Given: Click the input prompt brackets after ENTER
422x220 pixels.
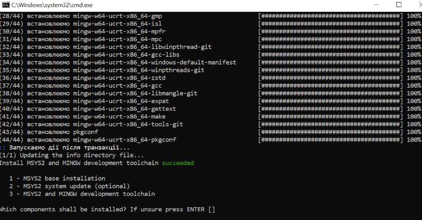Looking at the screenshot, I should 212,209.
